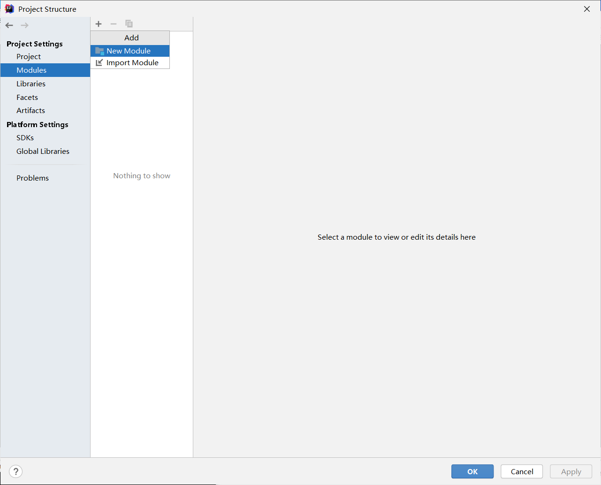Choose Import Module from Add popup

click(x=130, y=63)
